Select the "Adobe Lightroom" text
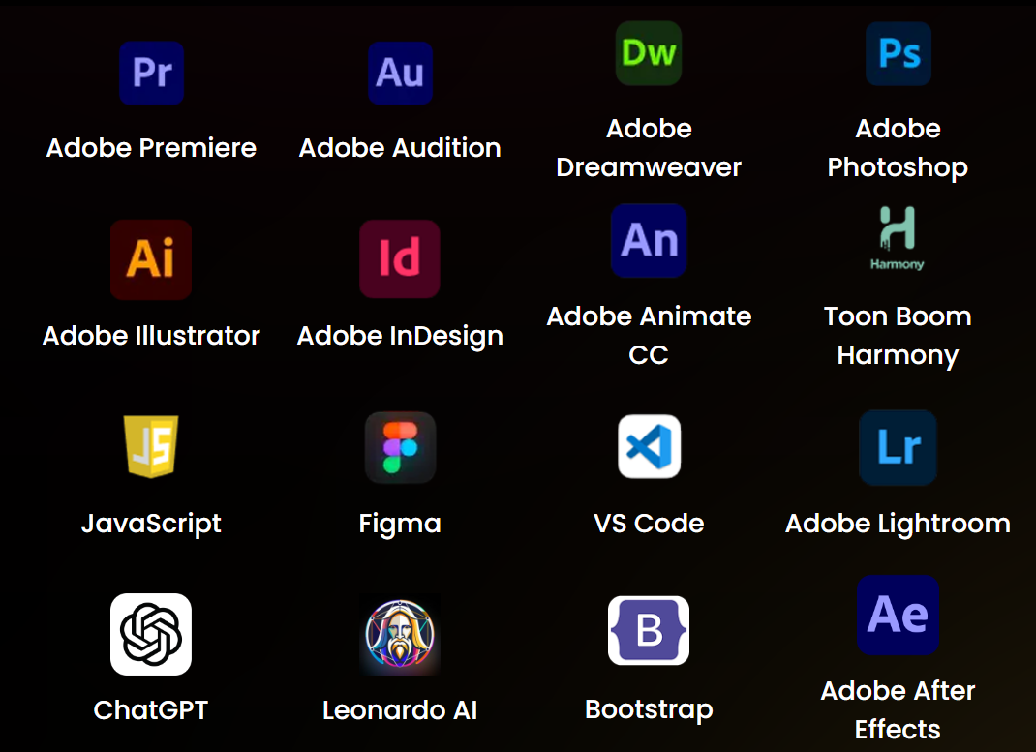 click(898, 524)
